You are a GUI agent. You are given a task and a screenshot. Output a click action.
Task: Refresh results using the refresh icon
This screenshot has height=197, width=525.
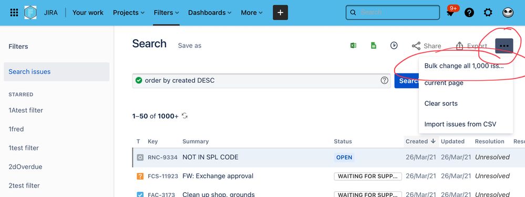[184, 116]
